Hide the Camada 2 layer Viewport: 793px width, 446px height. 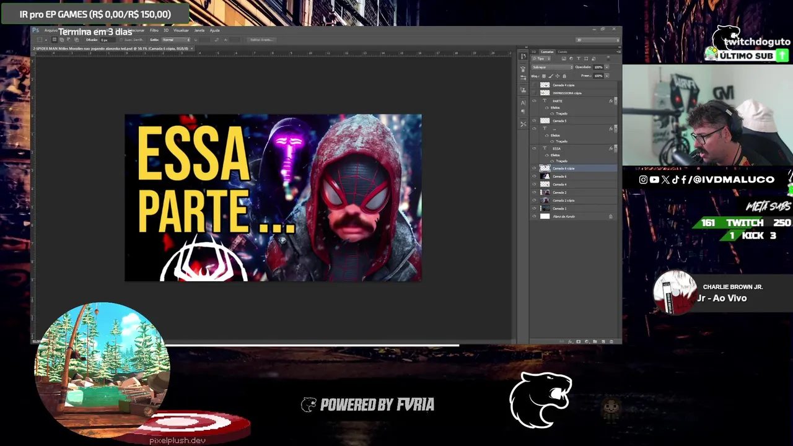pos(534,193)
